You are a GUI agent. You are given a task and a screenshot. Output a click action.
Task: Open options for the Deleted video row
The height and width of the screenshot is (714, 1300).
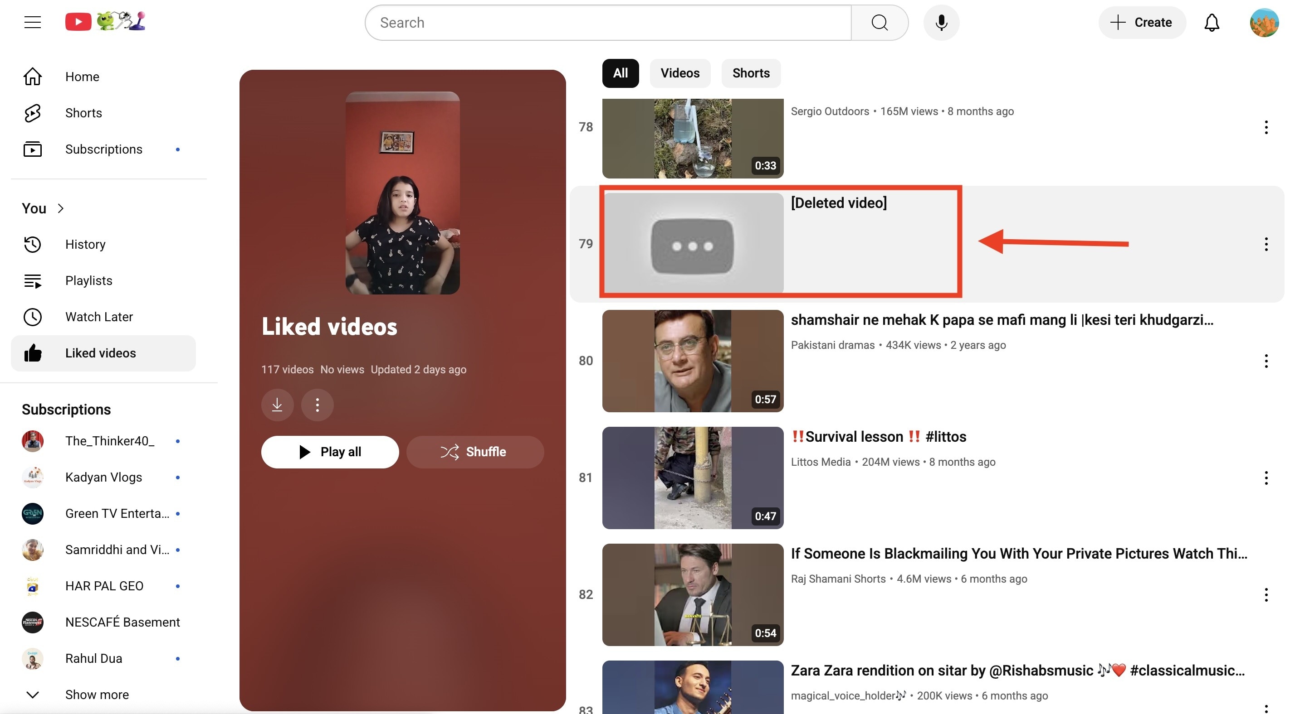1266,244
